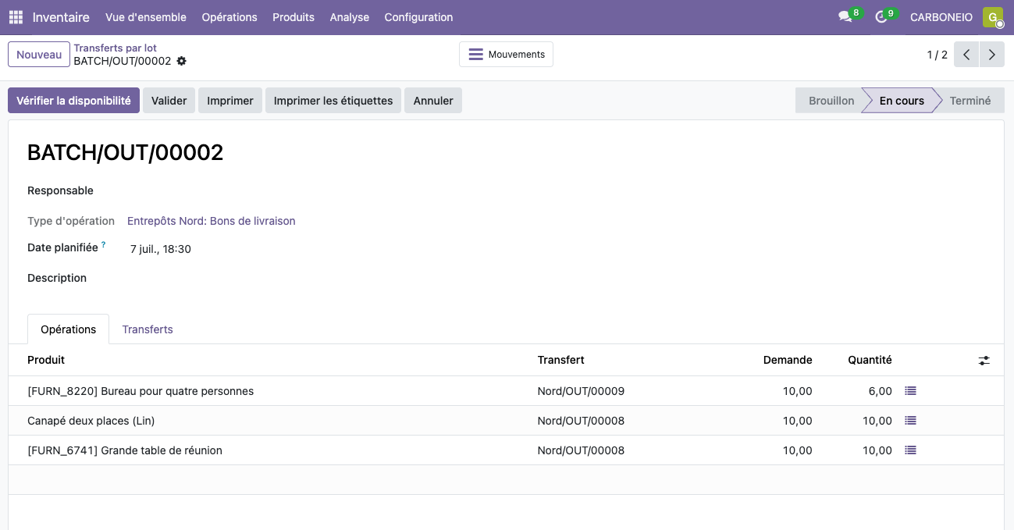The image size is (1014, 530).
Task: Open details list icon for Canapé deux places row
Action: click(x=910, y=421)
